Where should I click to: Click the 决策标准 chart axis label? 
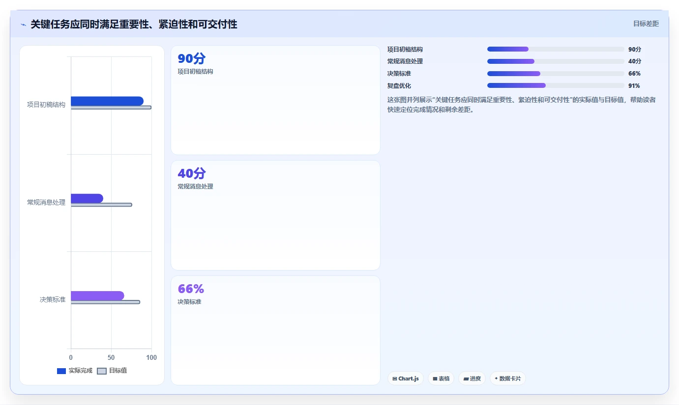(x=53, y=299)
